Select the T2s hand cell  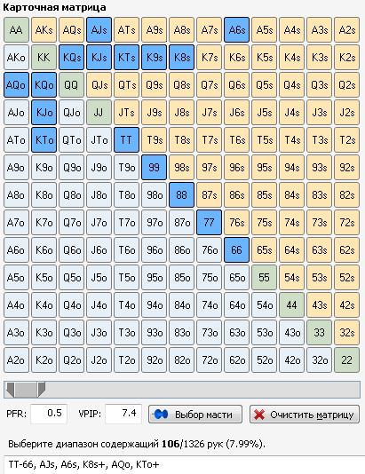[x=346, y=139]
